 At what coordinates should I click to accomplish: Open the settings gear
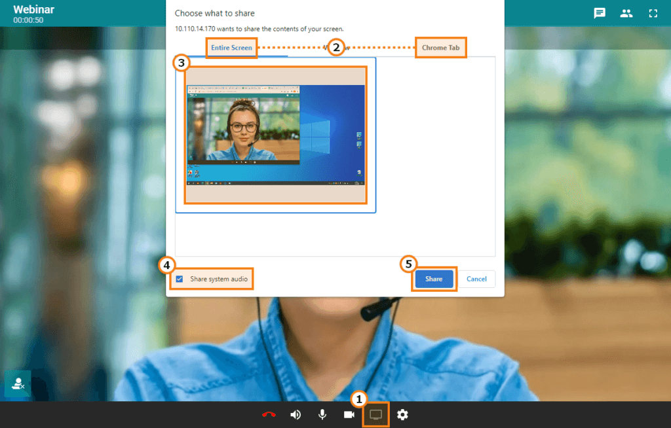click(x=402, y=414)
